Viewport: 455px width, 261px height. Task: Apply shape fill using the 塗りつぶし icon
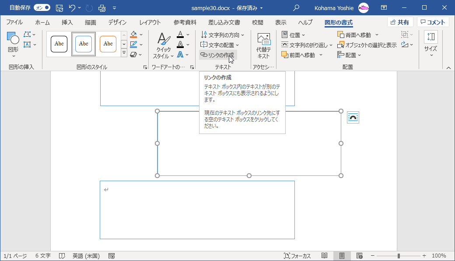click(134, 34)
